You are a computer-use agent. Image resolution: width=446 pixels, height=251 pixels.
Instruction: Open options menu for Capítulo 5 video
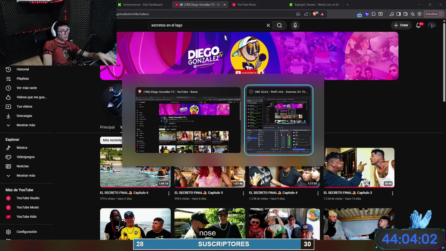click(x=243, y=193)
